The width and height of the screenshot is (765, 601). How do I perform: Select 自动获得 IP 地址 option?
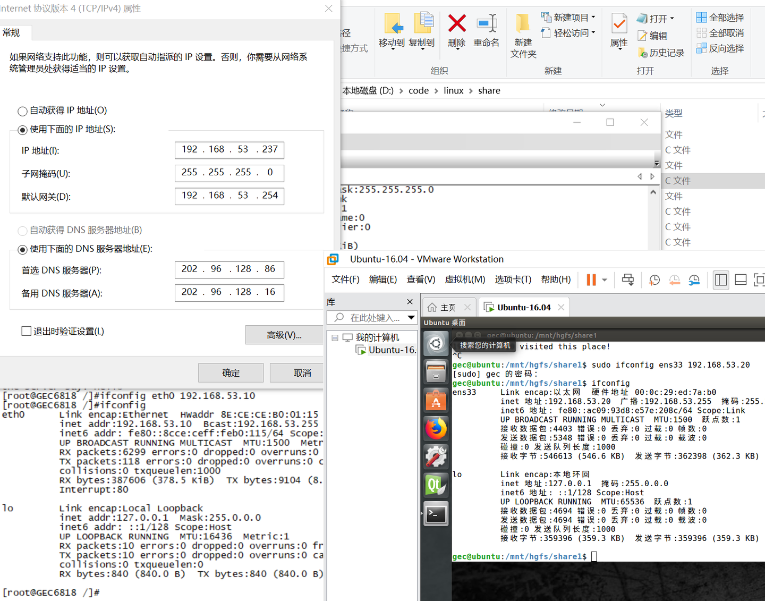click(x=22, y=111)
